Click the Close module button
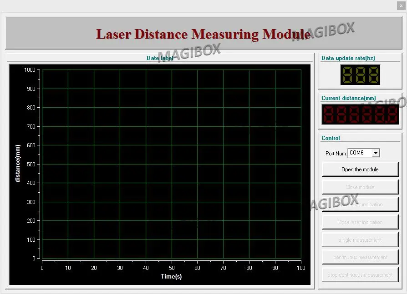The height and width of the screenshot is (294, 407). coord(360,187)
